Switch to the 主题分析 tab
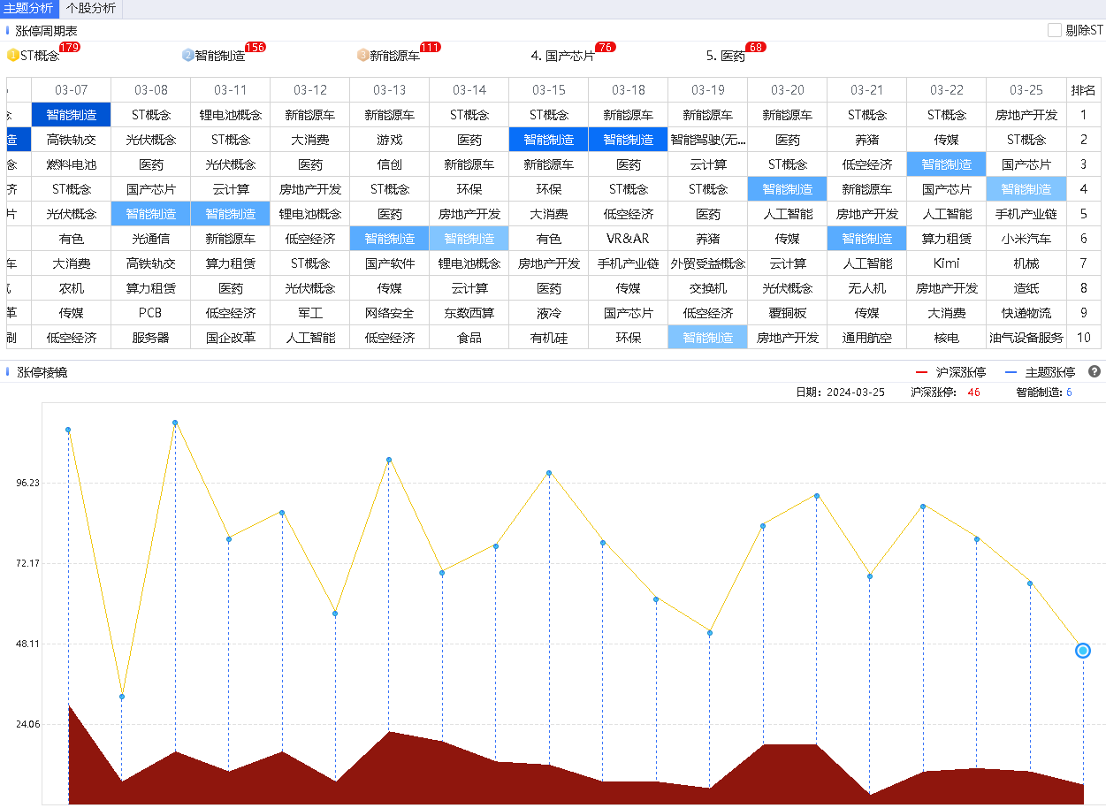1106x808 pixels. [x=28, y=9]
